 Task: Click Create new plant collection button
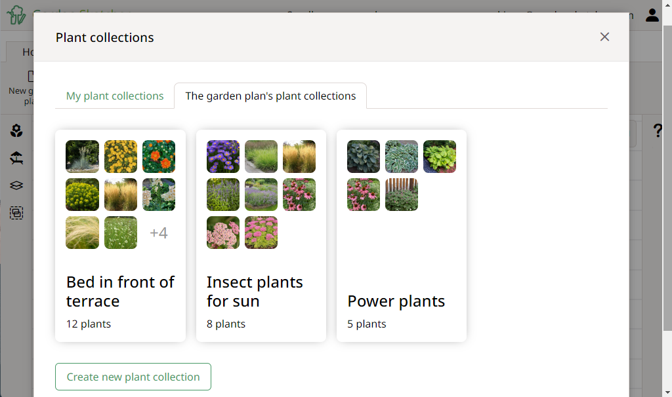pos(133,377)
